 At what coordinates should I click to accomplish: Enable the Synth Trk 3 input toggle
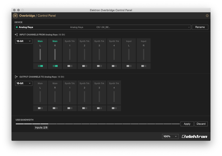pyautogui.click(x=99, y=66)
